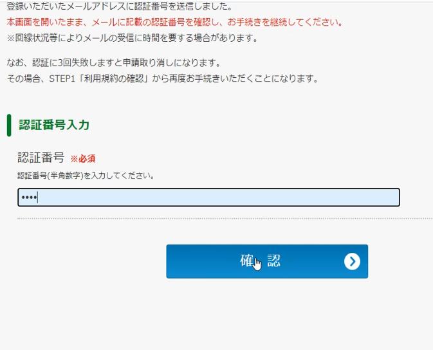Click the 確 character on the blue button
433x350 pixels.
[247, 261]
